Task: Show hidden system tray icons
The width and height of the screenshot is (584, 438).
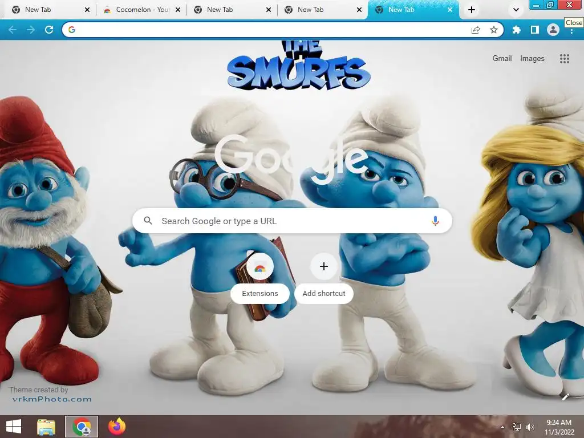Action: [503, 427]
